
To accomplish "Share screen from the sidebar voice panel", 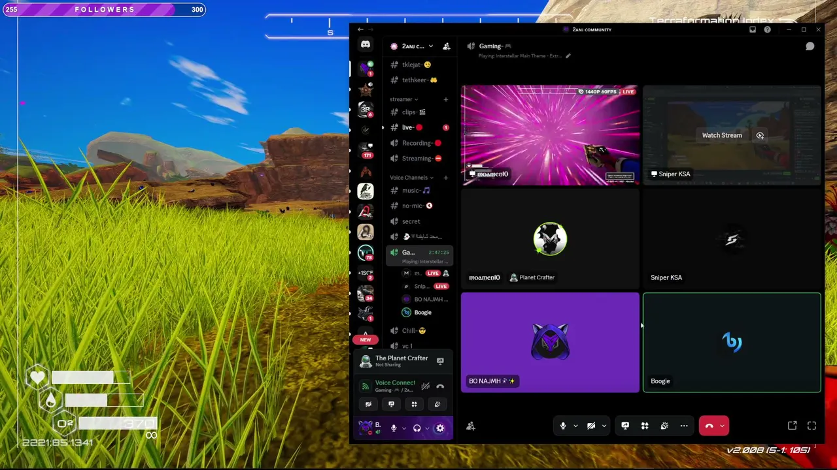I will click(391, 404).
